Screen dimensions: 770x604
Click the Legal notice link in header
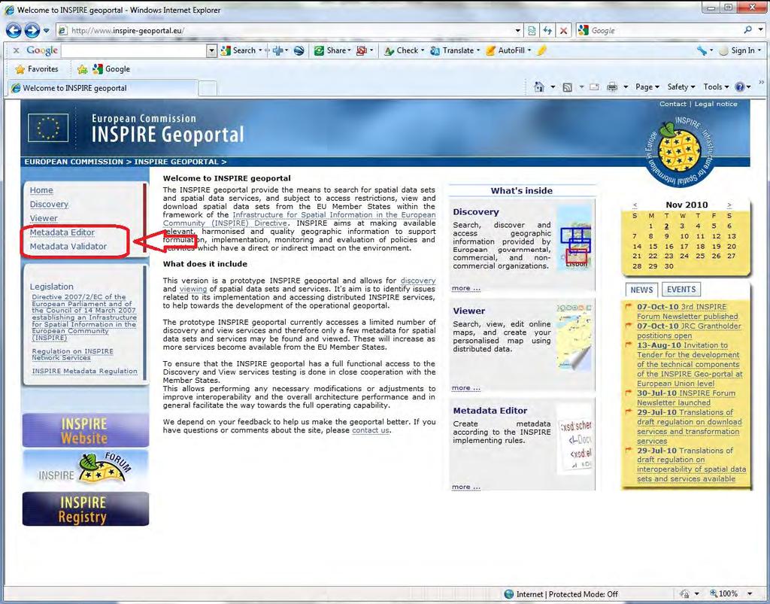[x=716, y=104]
